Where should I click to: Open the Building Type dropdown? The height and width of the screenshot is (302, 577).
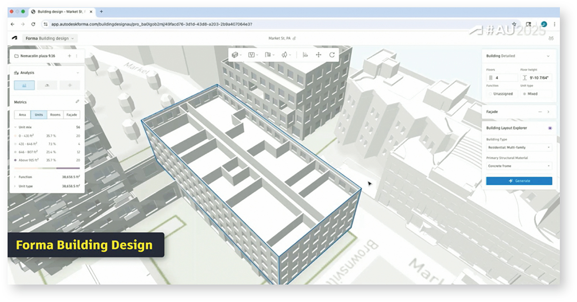click(x=519, y=147)
